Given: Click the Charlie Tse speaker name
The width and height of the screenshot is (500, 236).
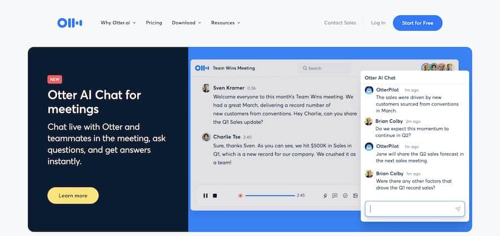Looking at the screenshot, I should click(227, 137).
